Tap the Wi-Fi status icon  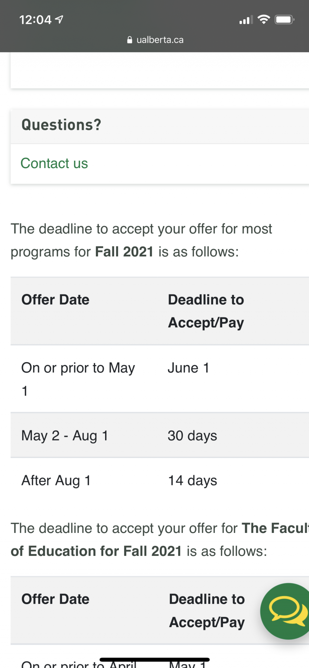pos(264,20)
